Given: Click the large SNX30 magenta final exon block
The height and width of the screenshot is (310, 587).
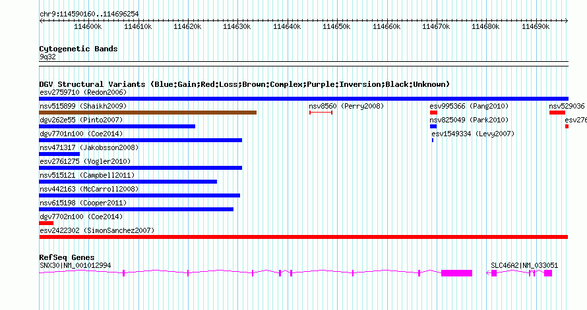Looking at the screenshot, I should (x=456, y=273).
